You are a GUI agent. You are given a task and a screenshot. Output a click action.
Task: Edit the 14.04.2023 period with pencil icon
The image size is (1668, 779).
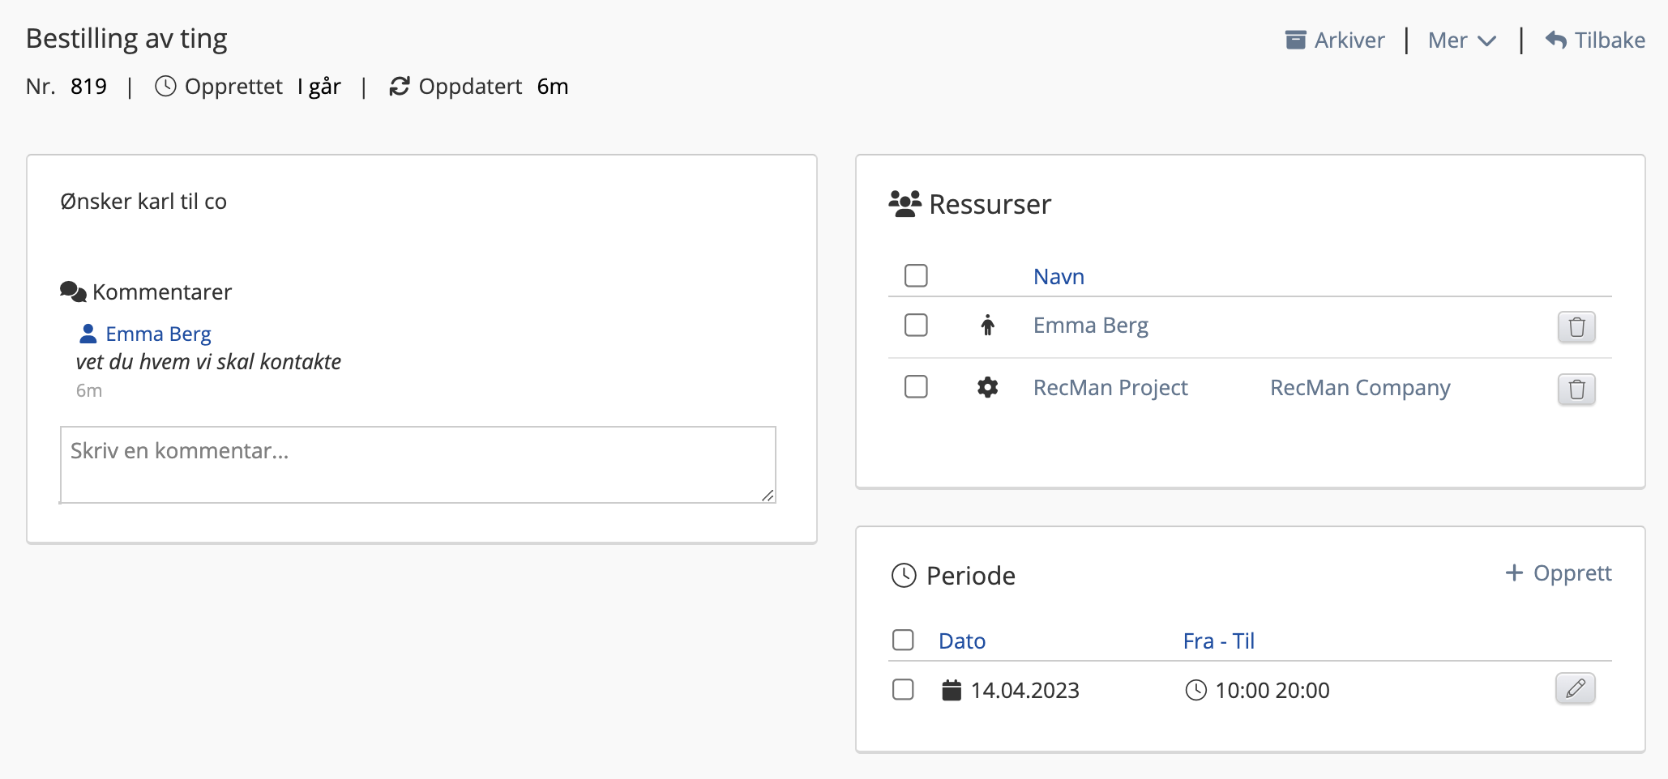pyautogui.click(x=1575, y=689)
